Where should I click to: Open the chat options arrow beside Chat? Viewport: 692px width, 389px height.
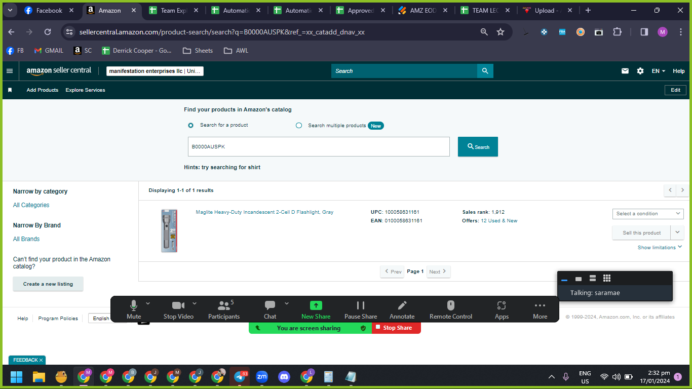[x=287, y=303]
